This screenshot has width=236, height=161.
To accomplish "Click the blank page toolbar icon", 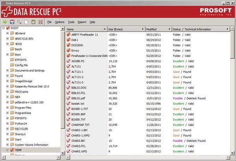I will point(26,22).
